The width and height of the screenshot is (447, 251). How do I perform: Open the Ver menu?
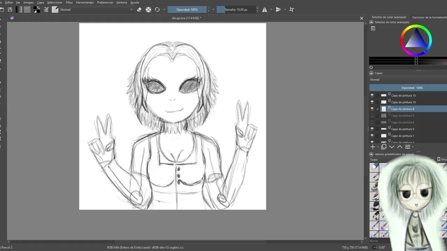18,2
